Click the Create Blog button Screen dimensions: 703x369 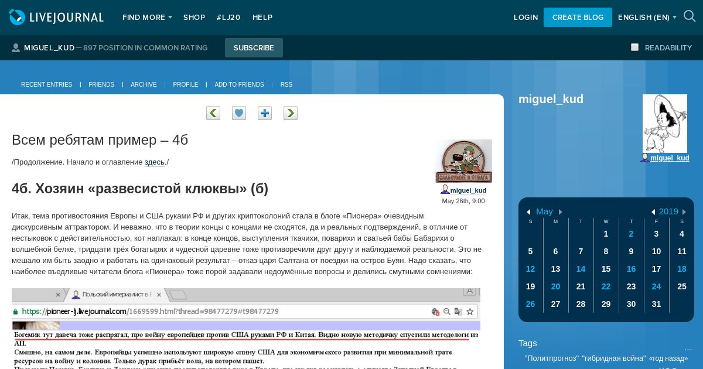[x=578, y=18]
